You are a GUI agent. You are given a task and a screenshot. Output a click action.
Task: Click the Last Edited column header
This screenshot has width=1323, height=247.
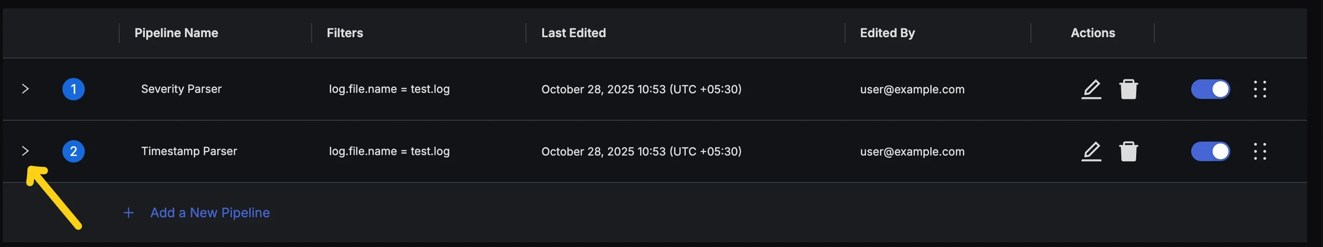[x=573, y=33]
